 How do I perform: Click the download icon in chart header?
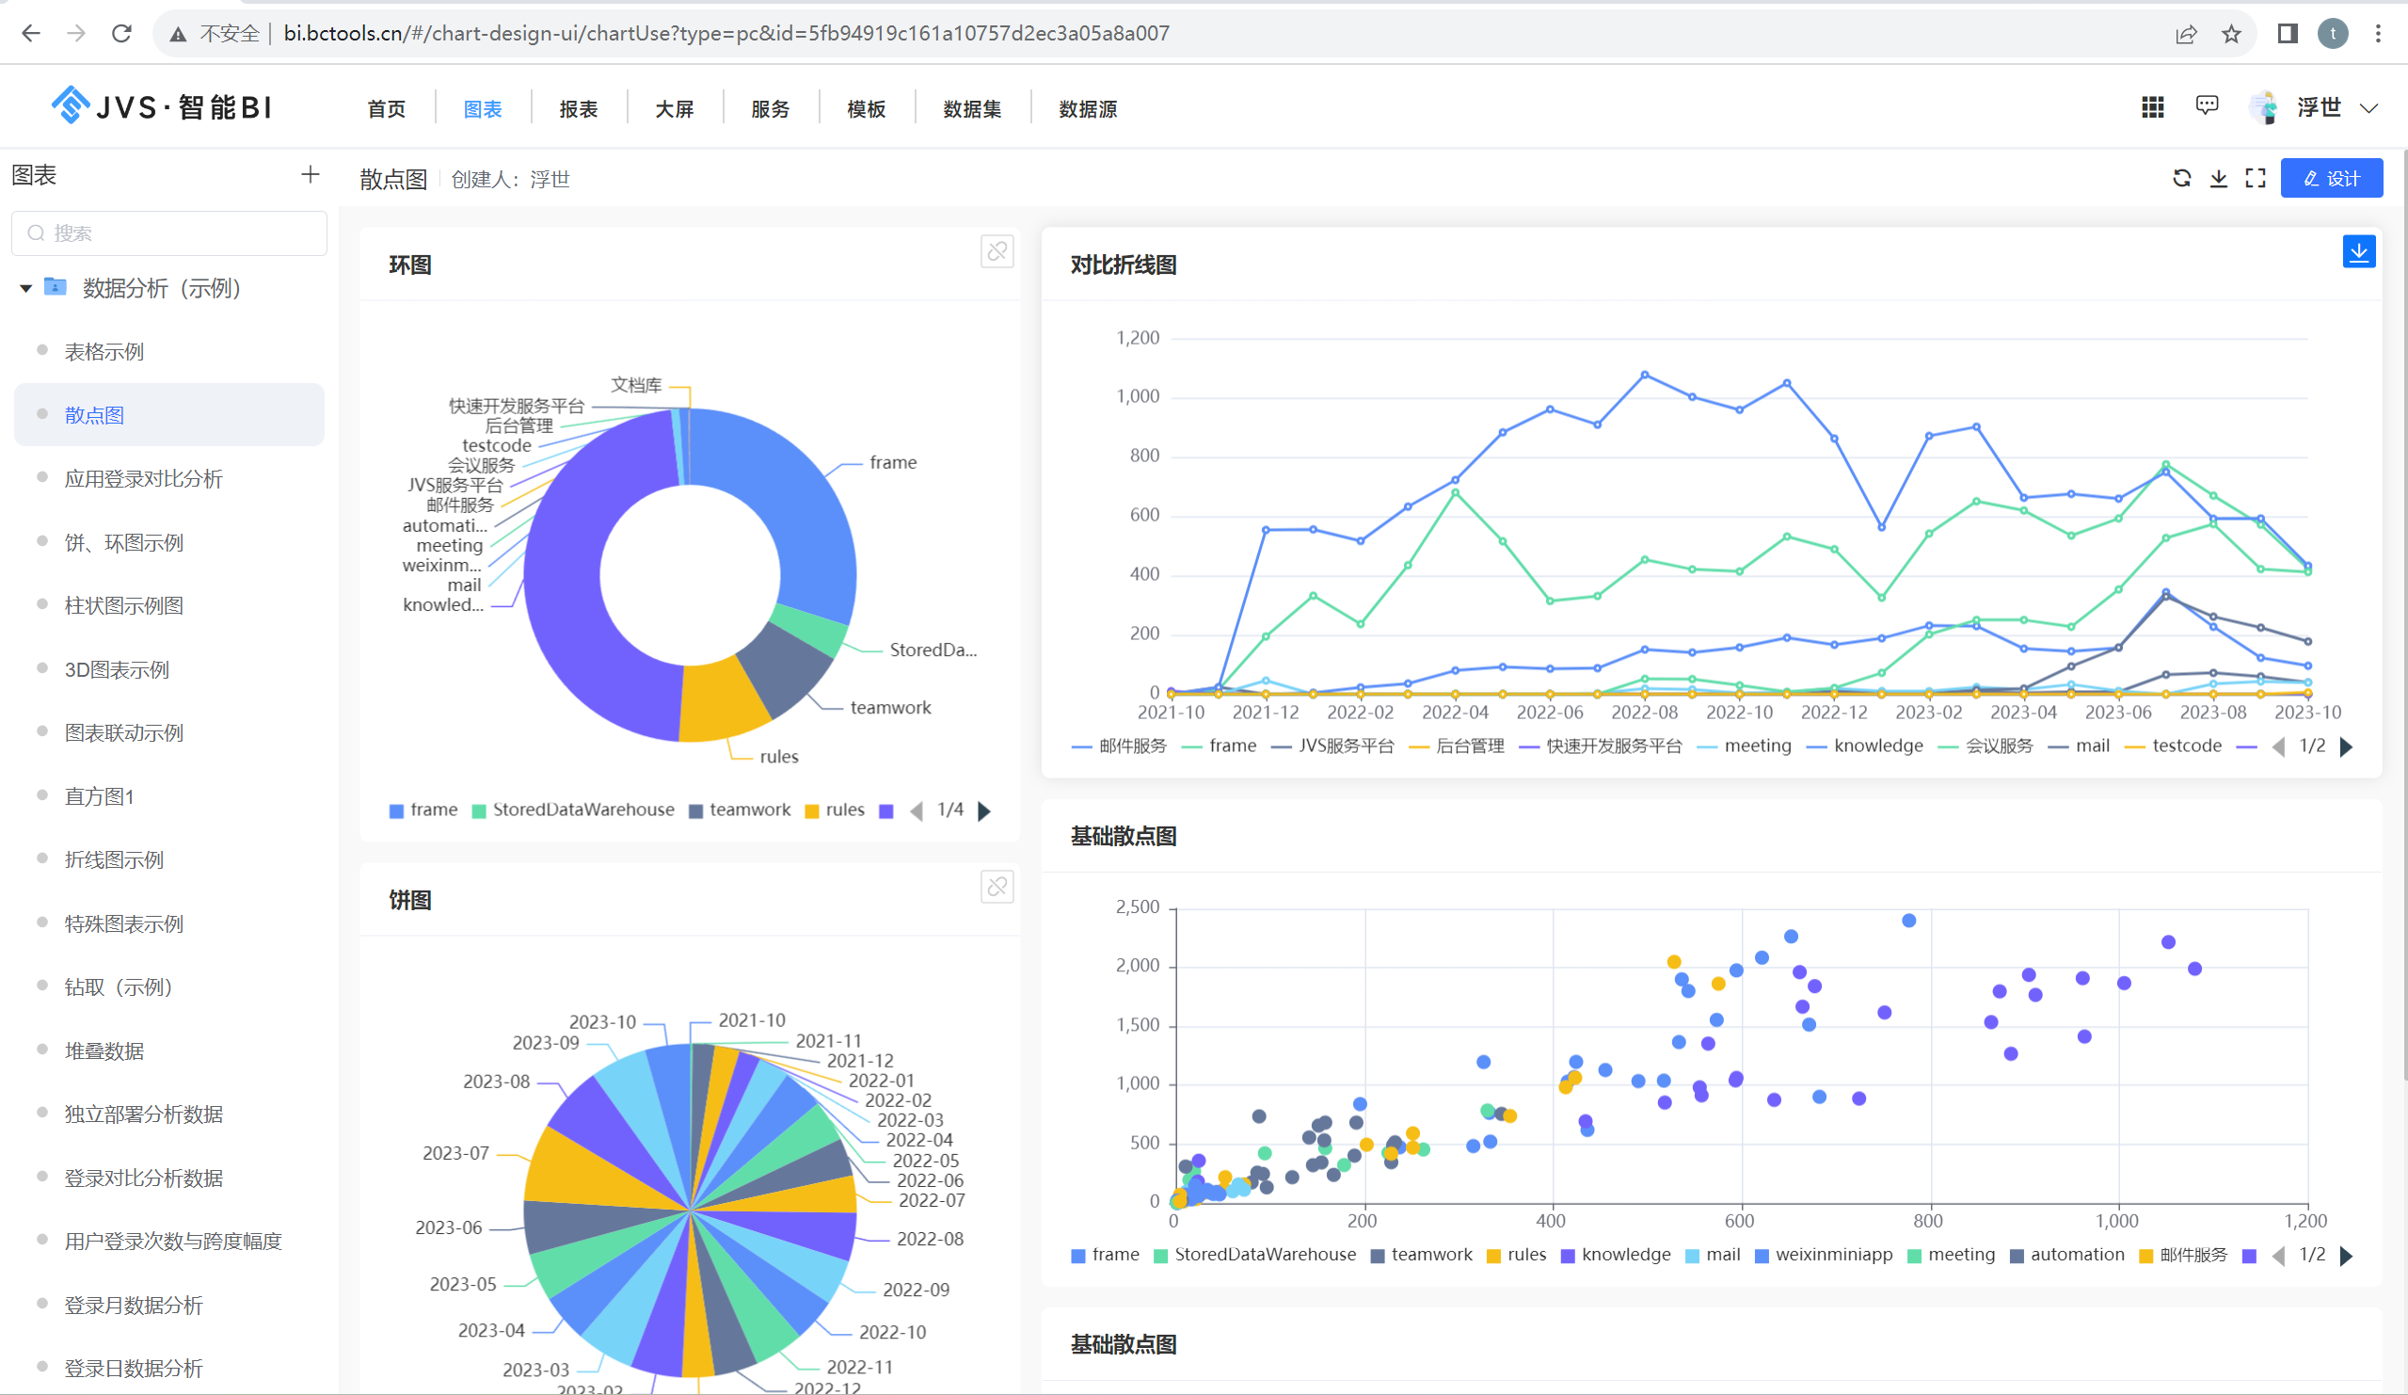(2219, 179)
